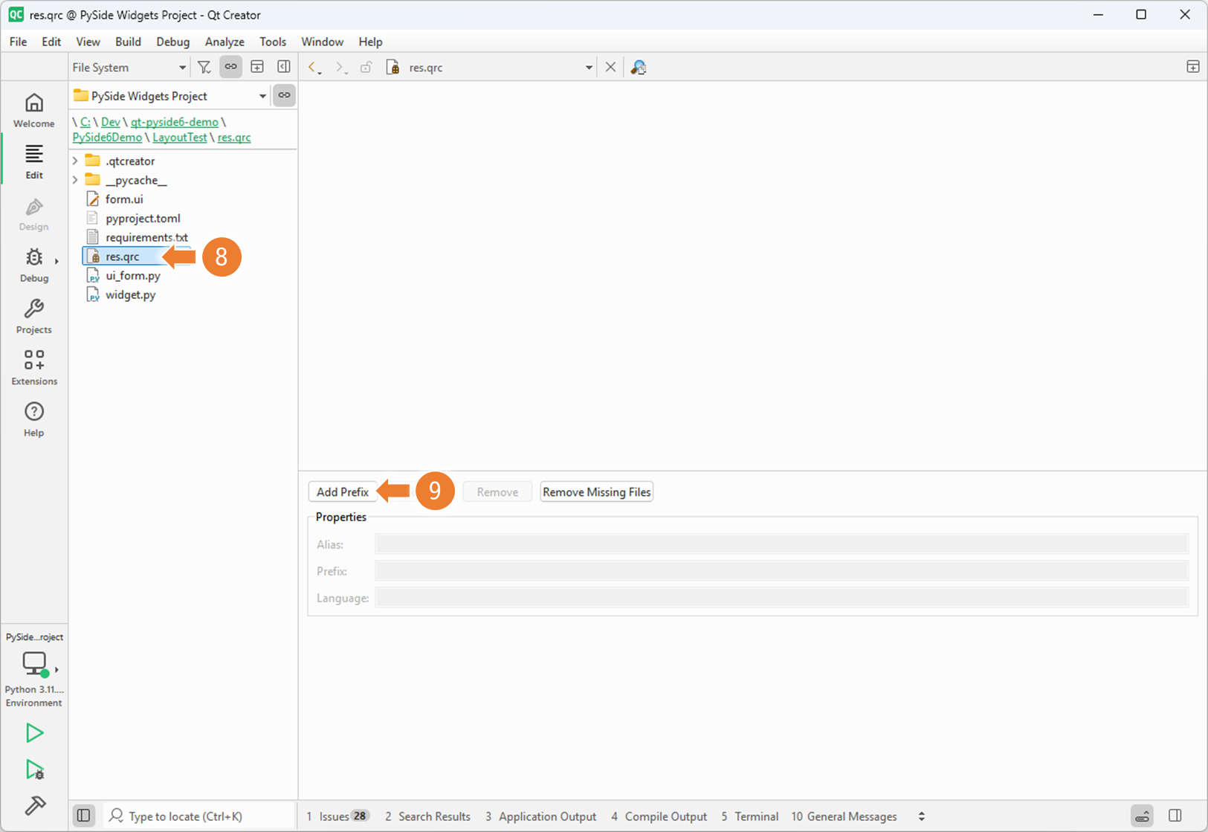The width and height of the screenshot is (1208, 832).
Task: Open the Debug mode submenu arrow
Action: coord(56,261)
